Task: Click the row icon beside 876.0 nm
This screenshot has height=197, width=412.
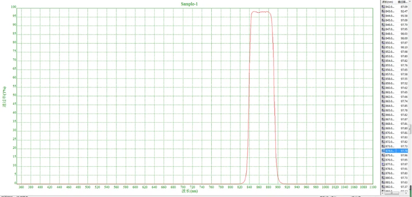Action: (x=383, y=160)
